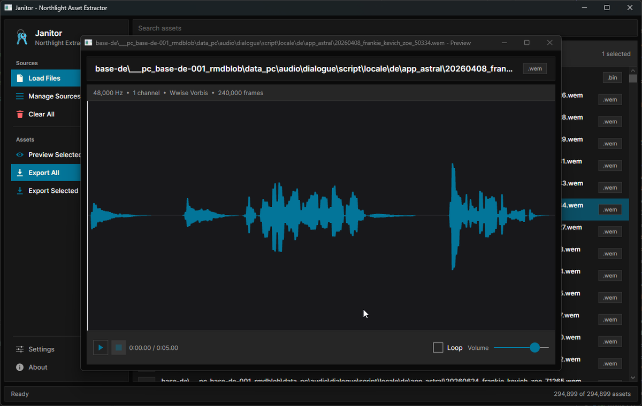
Task: Click the blue waveform to seek
Action: [x=321, y=216]
